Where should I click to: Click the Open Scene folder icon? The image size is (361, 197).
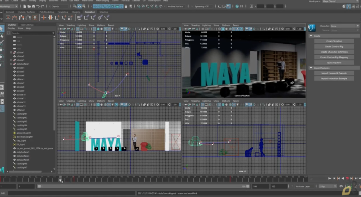[x=29, y=6]
